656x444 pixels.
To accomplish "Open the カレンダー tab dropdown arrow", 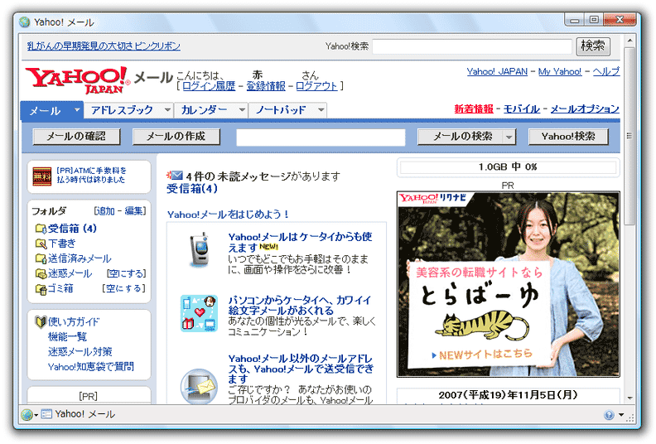I will (x=242, y=110).
